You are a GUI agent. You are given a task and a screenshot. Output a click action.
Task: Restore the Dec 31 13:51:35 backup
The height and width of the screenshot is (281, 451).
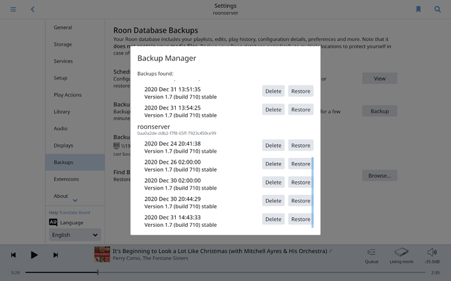click(x=301, y=91)
